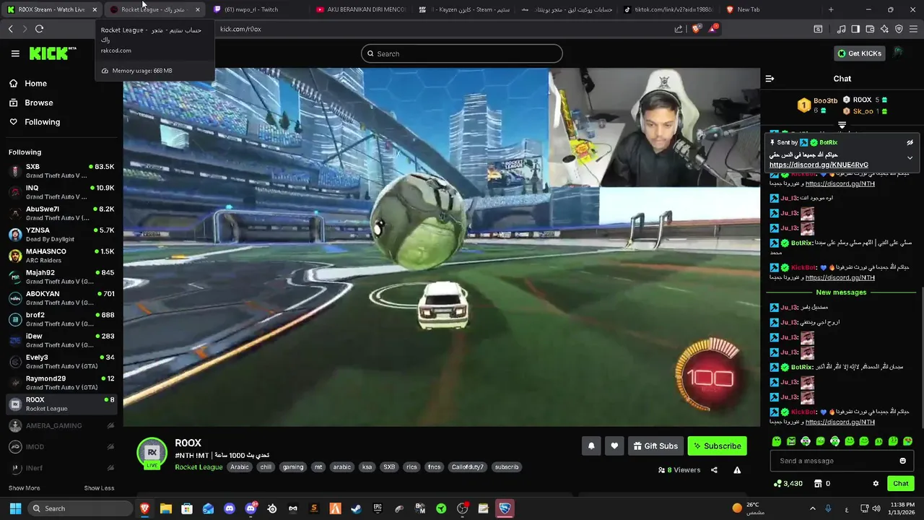This screenshot has width=924, height=520.
Task: Jump to New messages in chat
Action: pyautogui.click(x=841, y=292)
